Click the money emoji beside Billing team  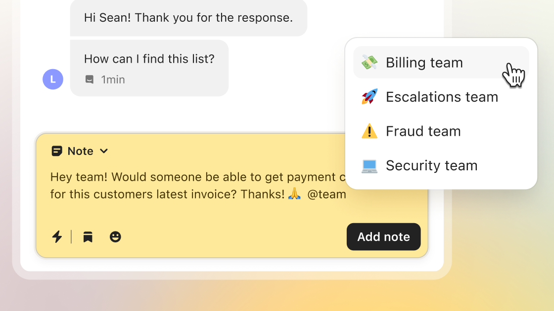click(369, 63)
